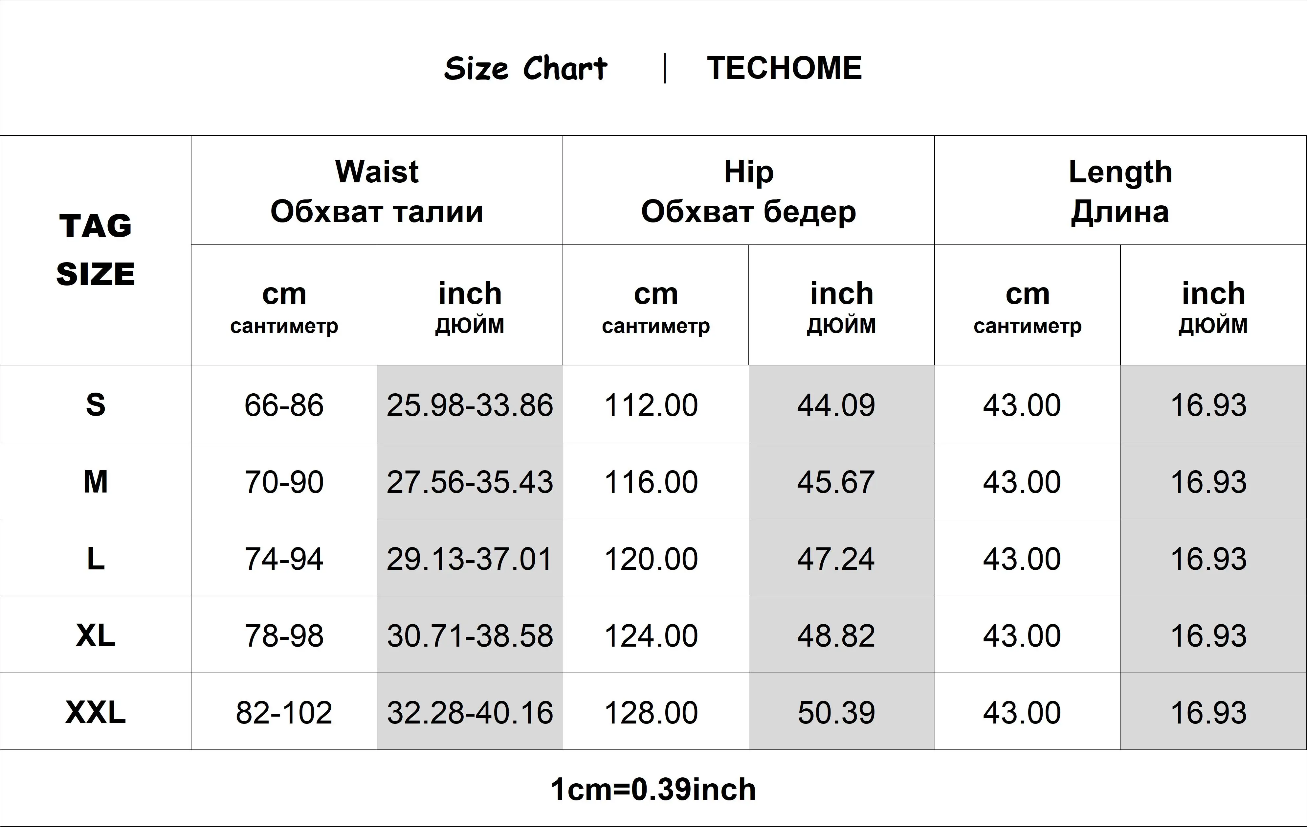Click the TAG SIZE header cell
The height and width of the screenshot is (827, 1307).
[96, 250]
